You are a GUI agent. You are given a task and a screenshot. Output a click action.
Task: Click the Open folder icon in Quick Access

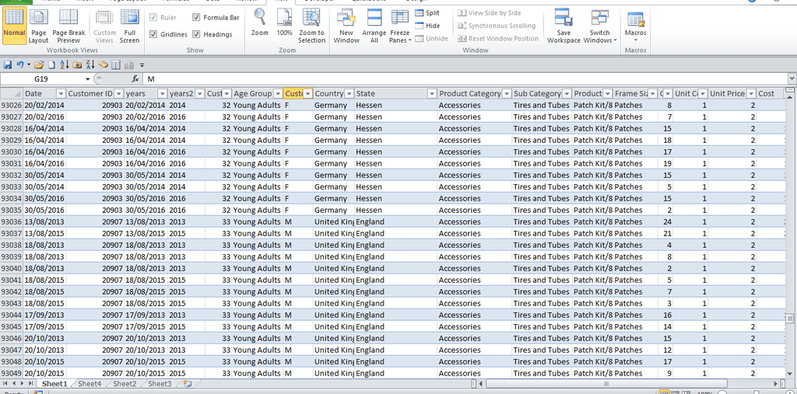click(x=39, y=65)
